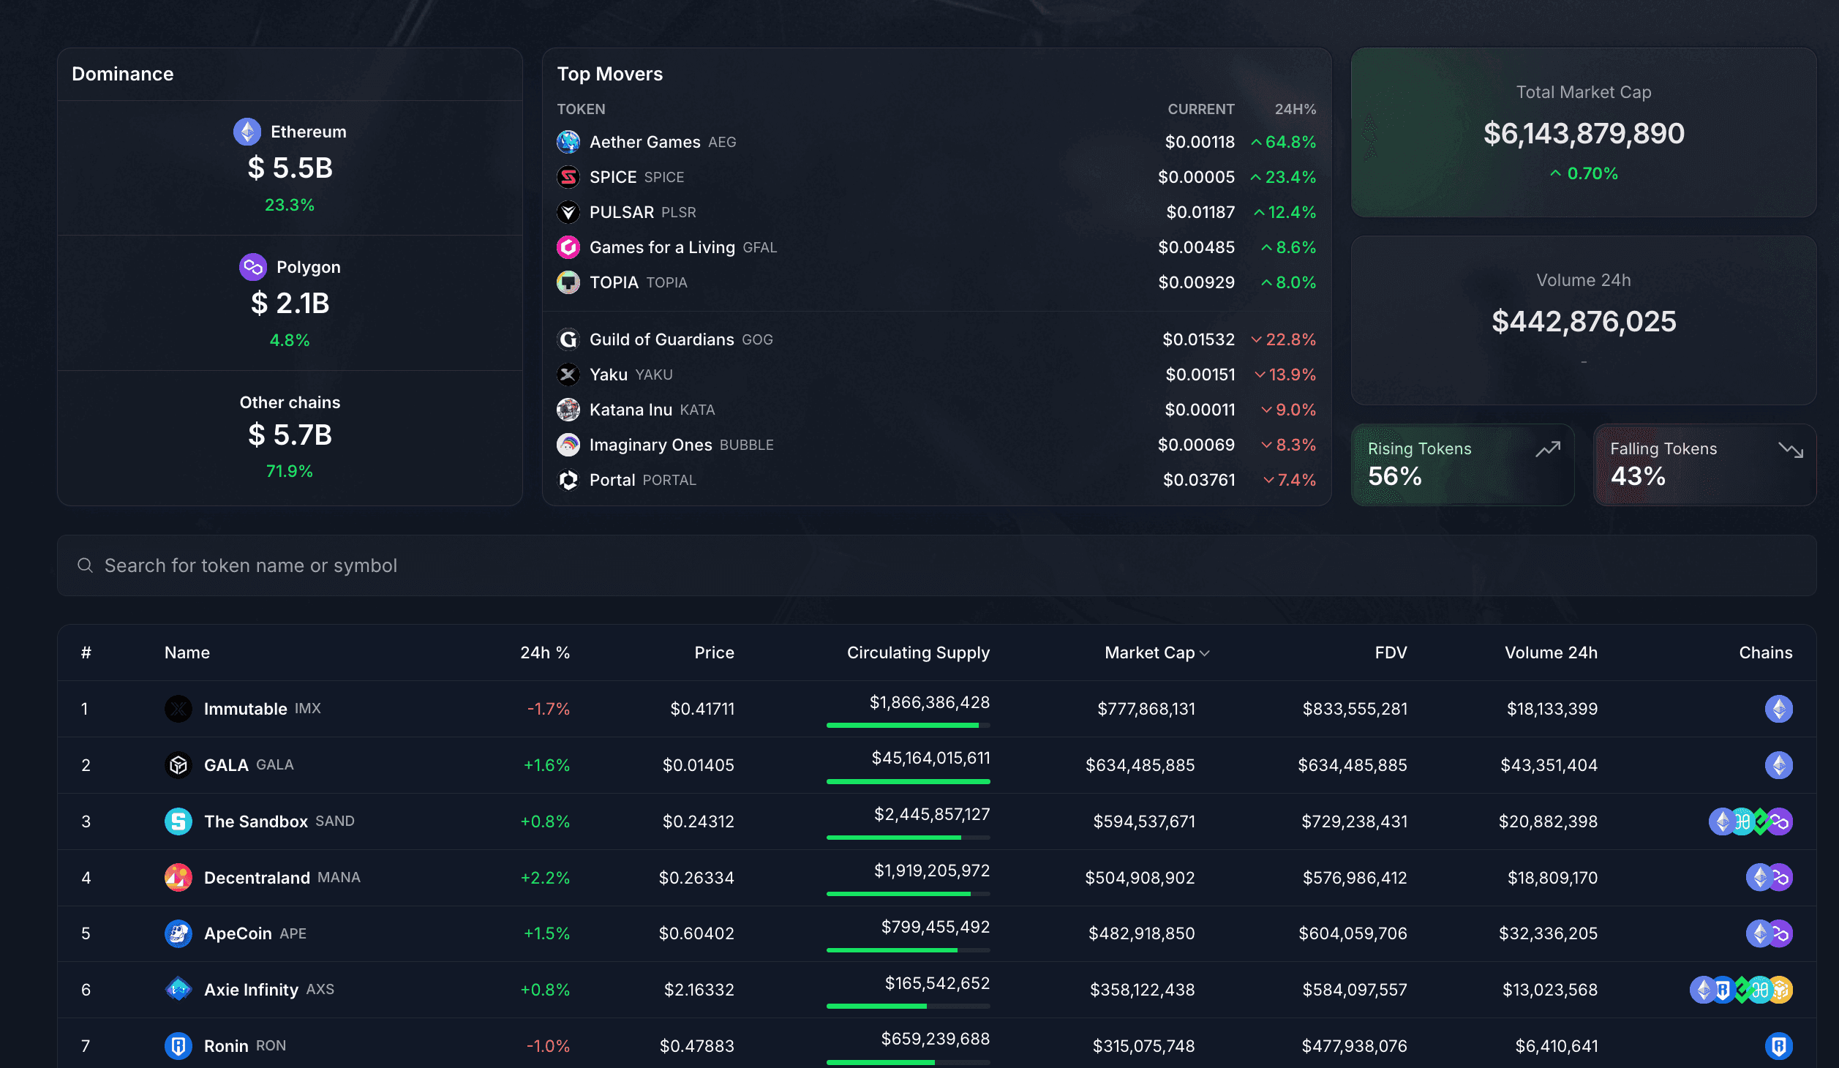The width and height of the screenshot is (1839, 1068).
Task: Click the Axie Infinity logo
Action: [x=178, y=990]
